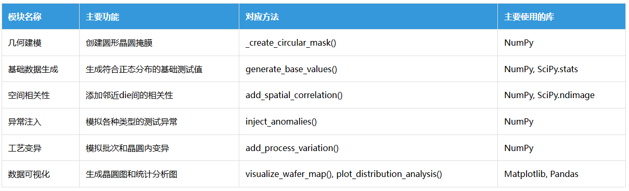Click the Matplotlib, Pandas cell
The image size is (629, 191).
(562, 174)
